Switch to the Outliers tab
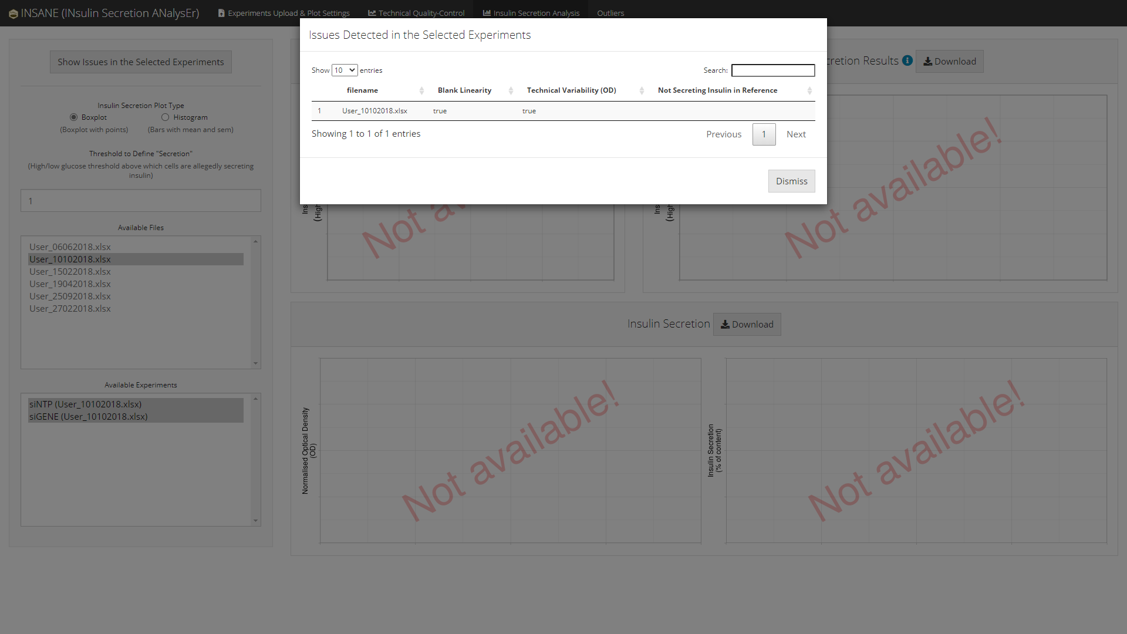1127x634 pixels. pos(610,13)
